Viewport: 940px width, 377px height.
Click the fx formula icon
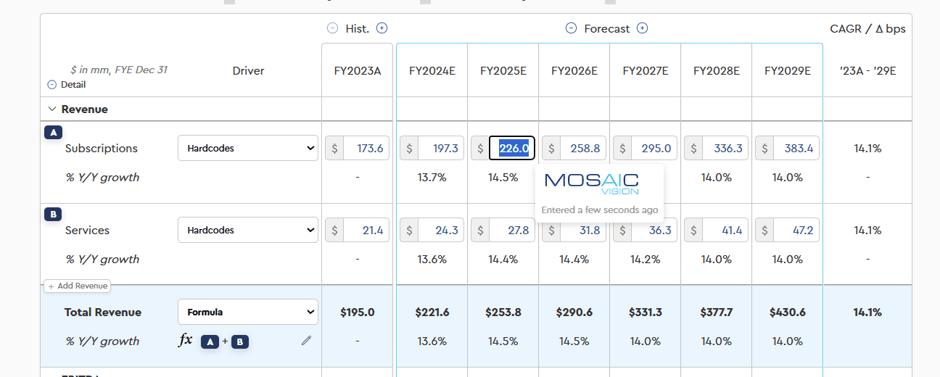186,340
